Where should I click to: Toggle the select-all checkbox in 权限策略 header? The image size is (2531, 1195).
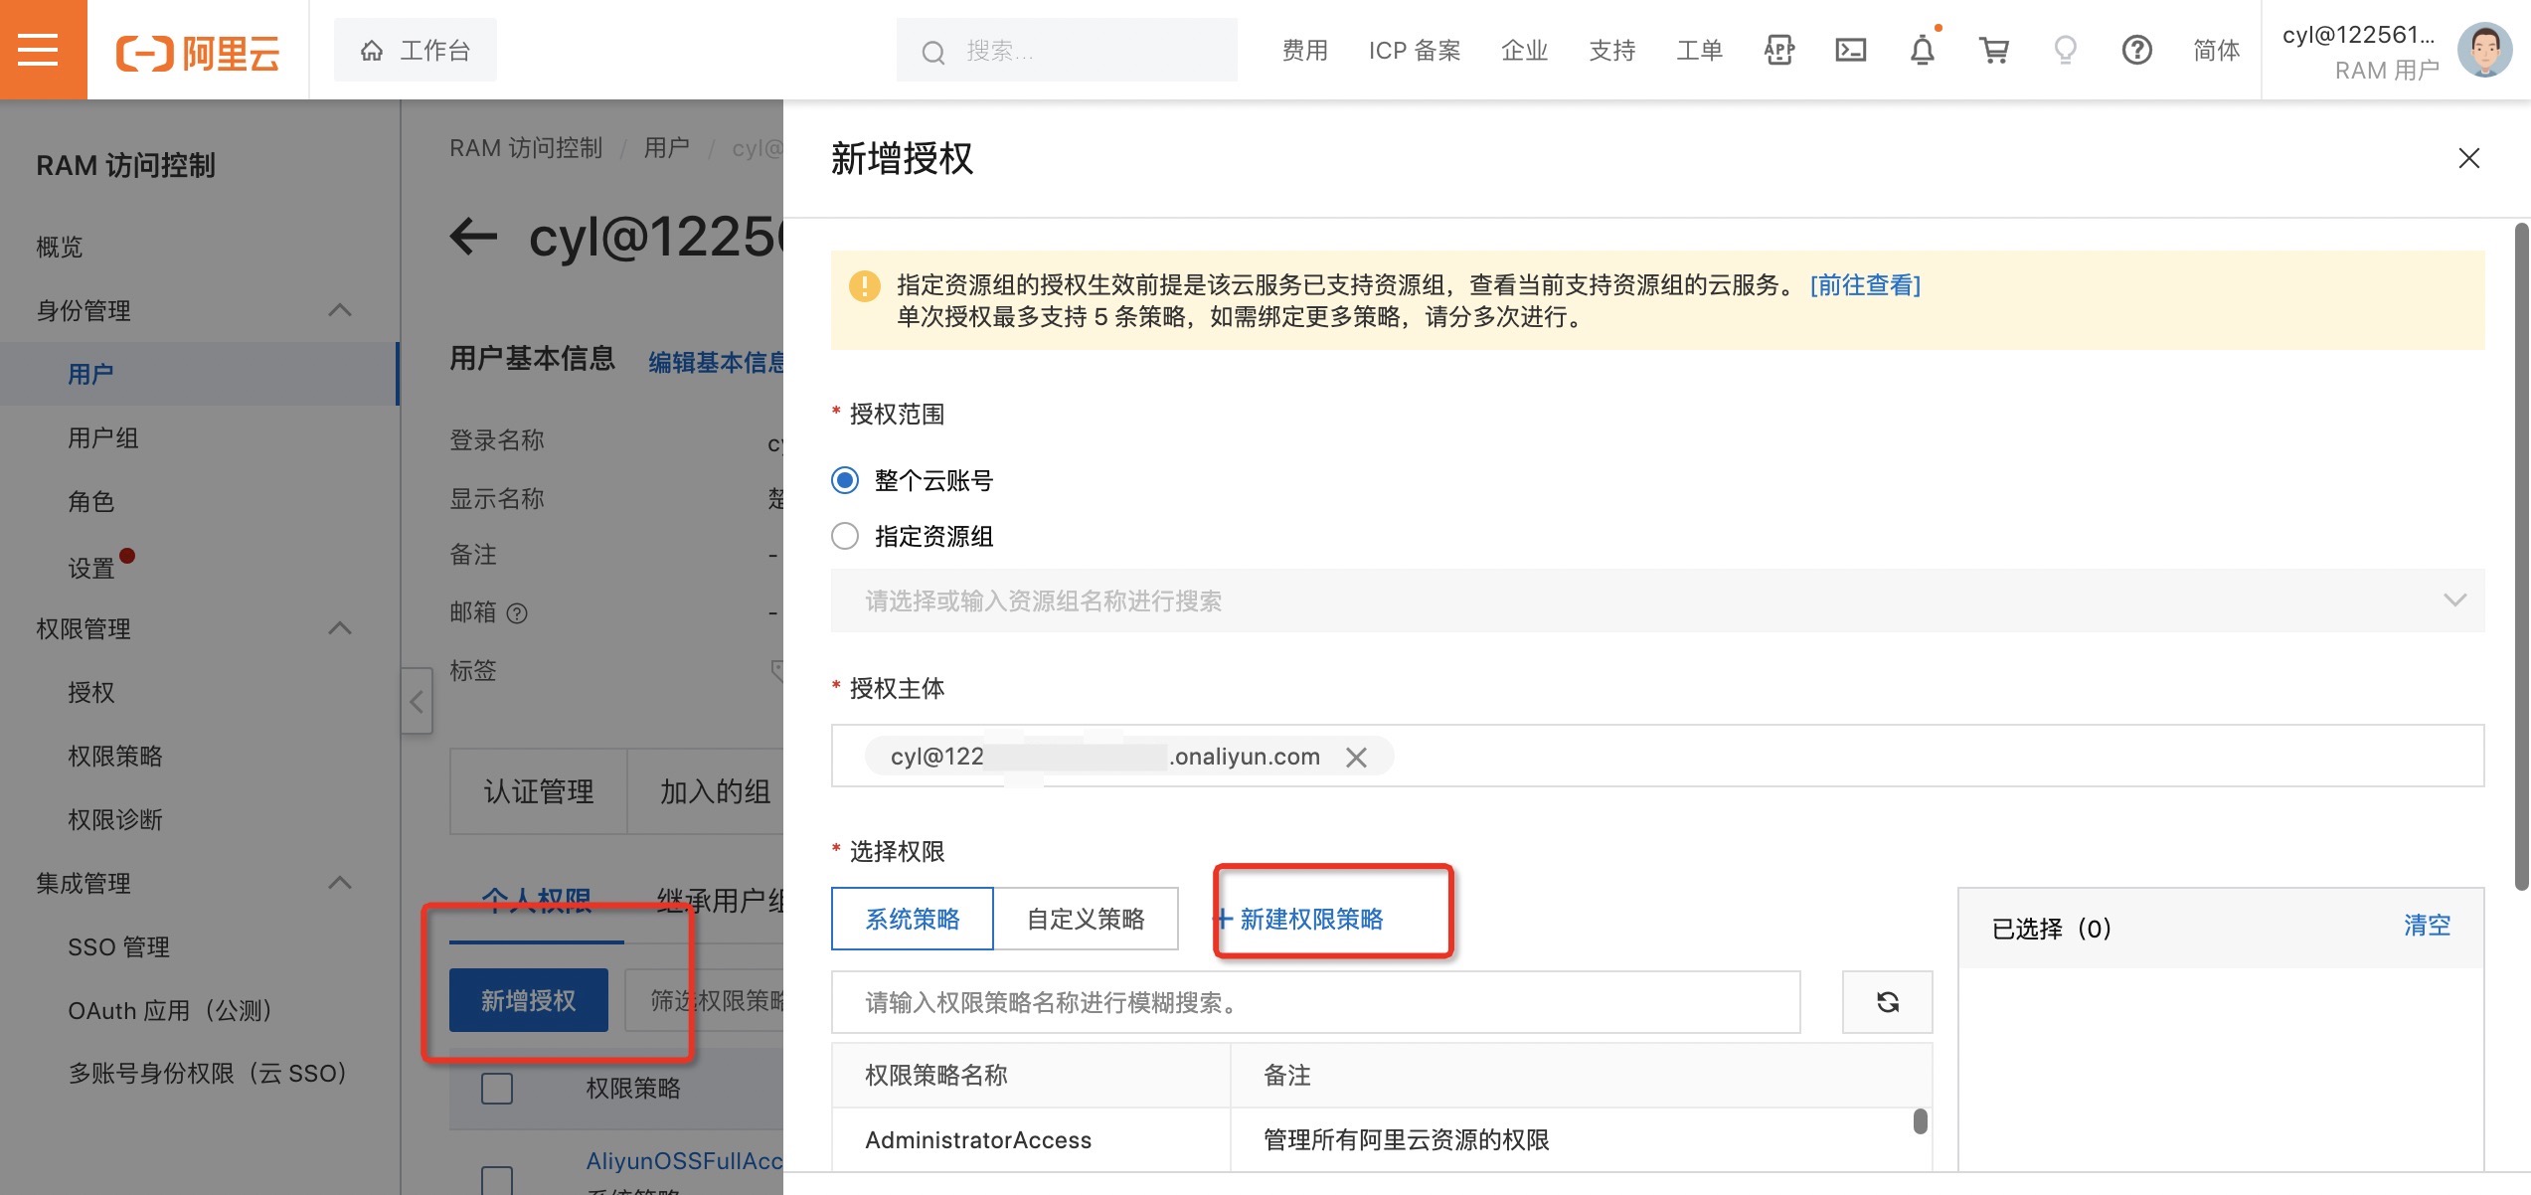[497, 1088]
